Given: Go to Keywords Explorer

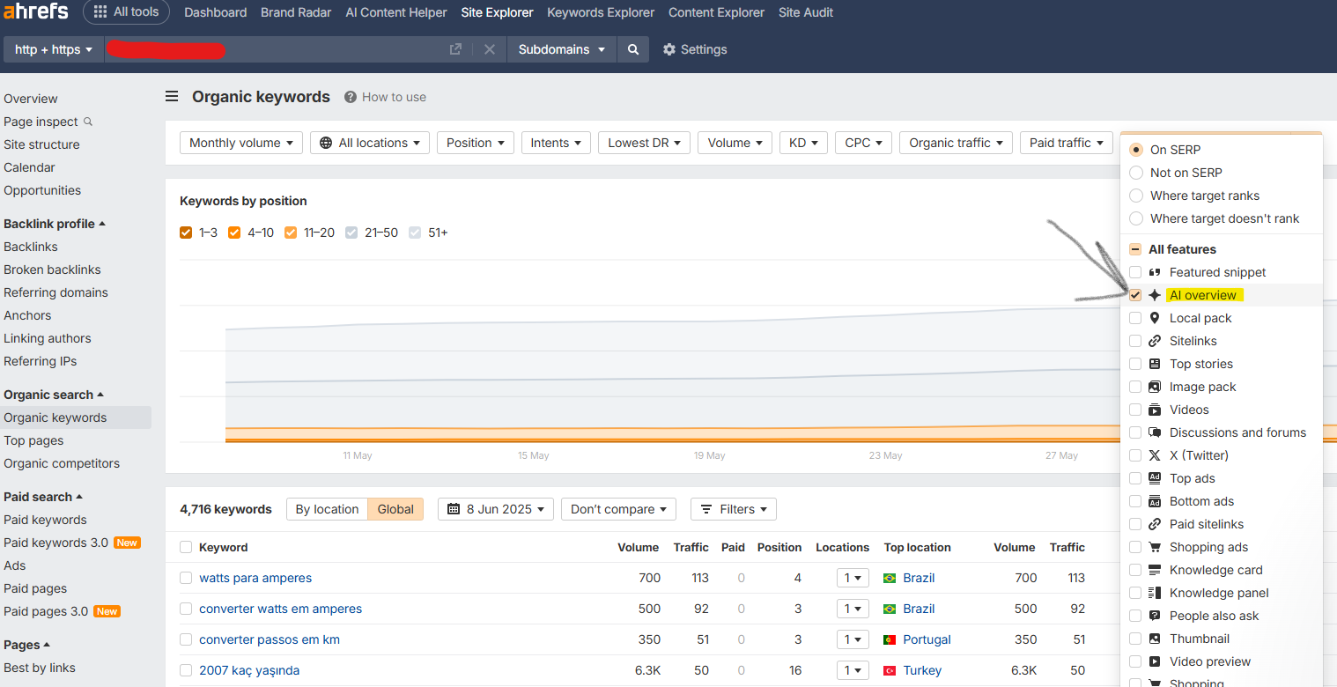Looking at the screenshot, I should [x=601, y=12].
